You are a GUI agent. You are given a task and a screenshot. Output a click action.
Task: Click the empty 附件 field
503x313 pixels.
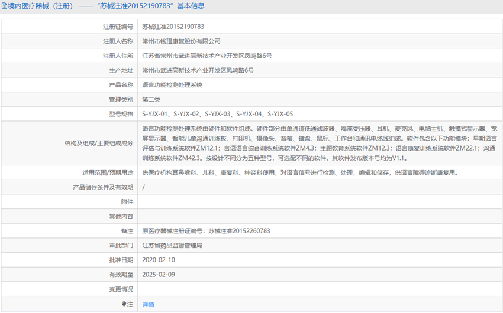320,202
